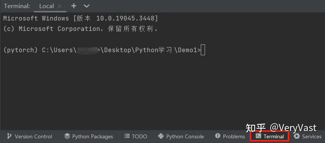Toggle the Terminal tool window label
Viewport: 325px width, 143px height.
click(x=274, y=136)
